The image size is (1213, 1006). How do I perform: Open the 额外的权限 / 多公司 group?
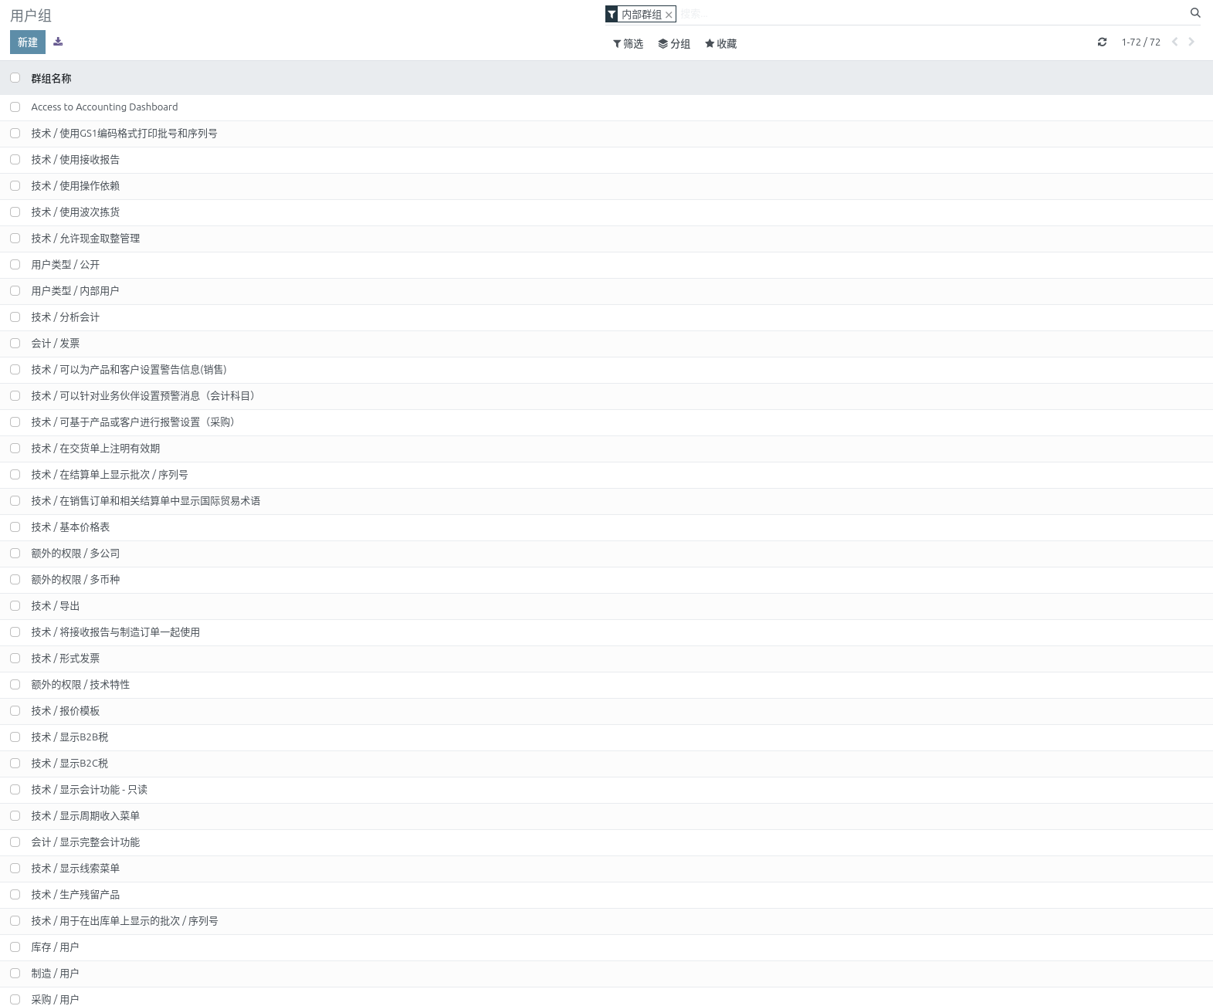coord(76,554)
